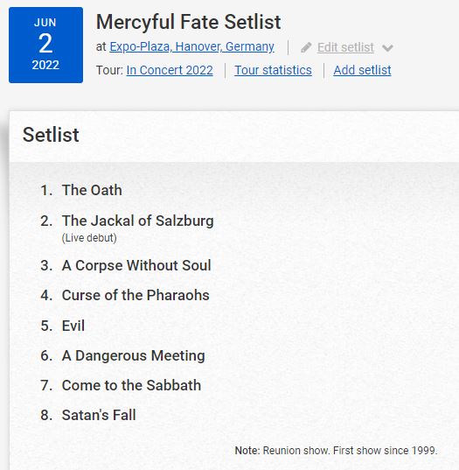
Task: Select Come to the Sabbath
Action: point(131,385)
